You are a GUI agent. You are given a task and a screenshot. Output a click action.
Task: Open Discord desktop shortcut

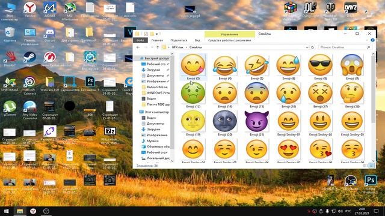tap(50, 35)
